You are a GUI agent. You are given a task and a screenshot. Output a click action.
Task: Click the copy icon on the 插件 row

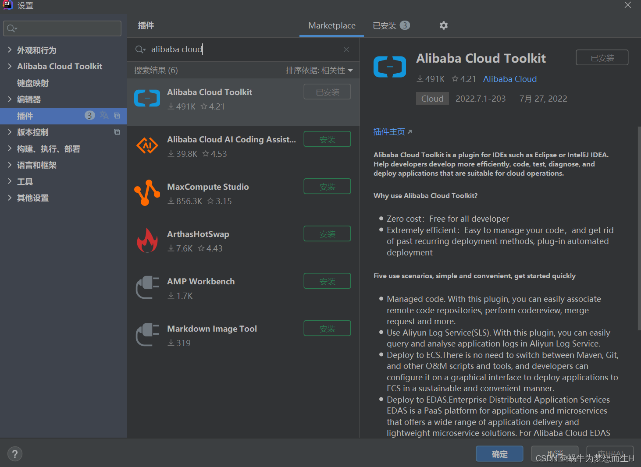(117, 116)
